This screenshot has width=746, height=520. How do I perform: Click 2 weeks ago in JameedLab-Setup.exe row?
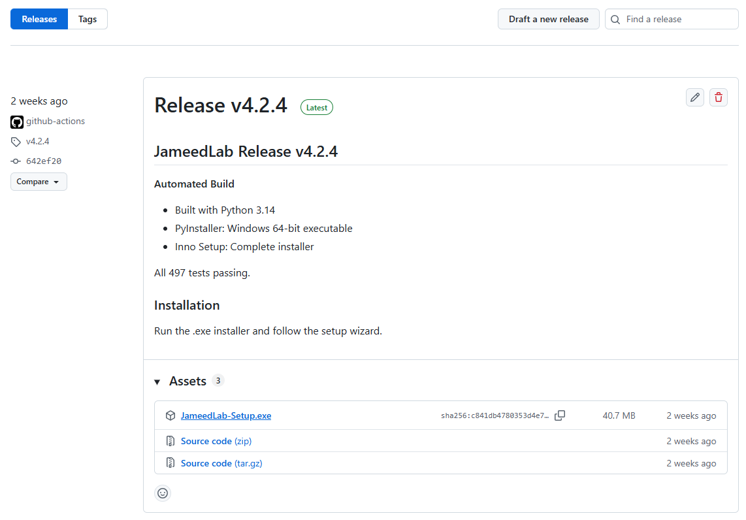691,415
